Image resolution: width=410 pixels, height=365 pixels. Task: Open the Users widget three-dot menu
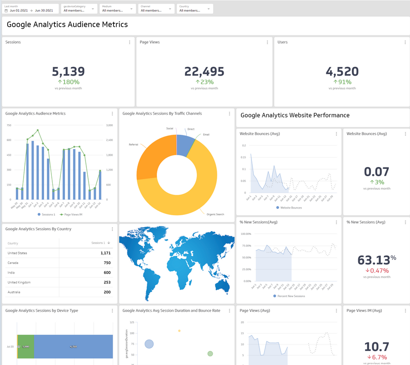(405, 42)
